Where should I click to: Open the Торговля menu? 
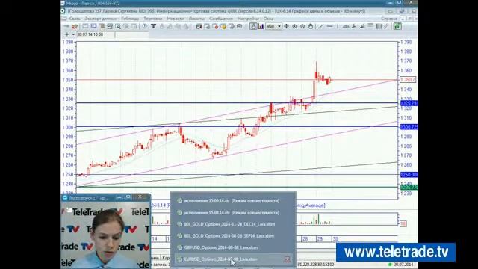[x=153, y=19]
